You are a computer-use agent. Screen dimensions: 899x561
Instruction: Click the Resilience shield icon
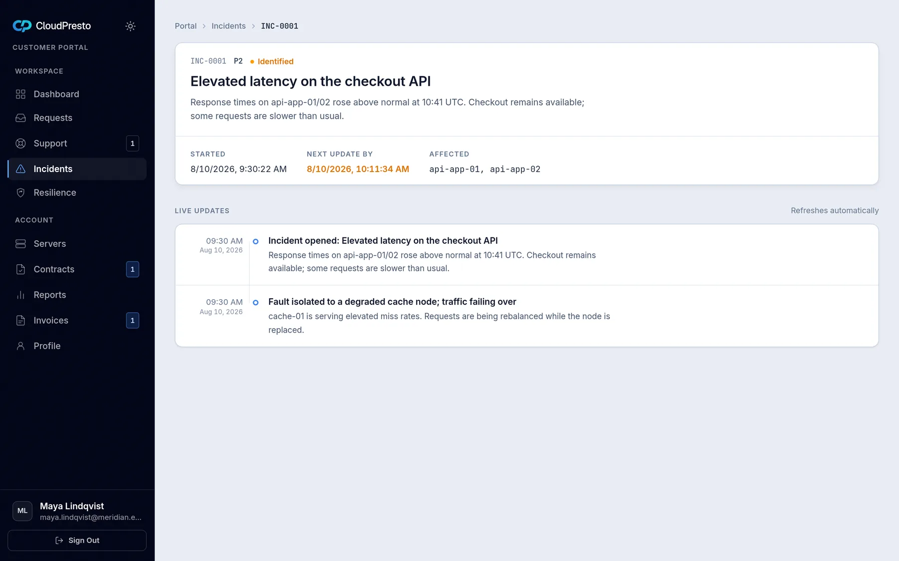point(20,192)
